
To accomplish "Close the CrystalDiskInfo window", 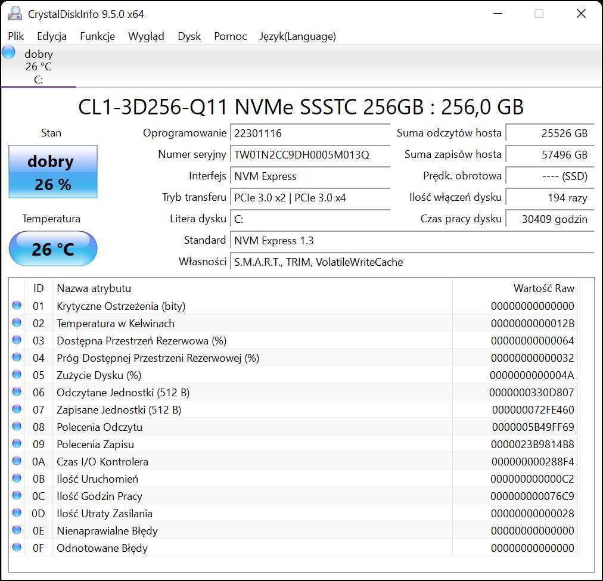I will (x=581, y=14).
